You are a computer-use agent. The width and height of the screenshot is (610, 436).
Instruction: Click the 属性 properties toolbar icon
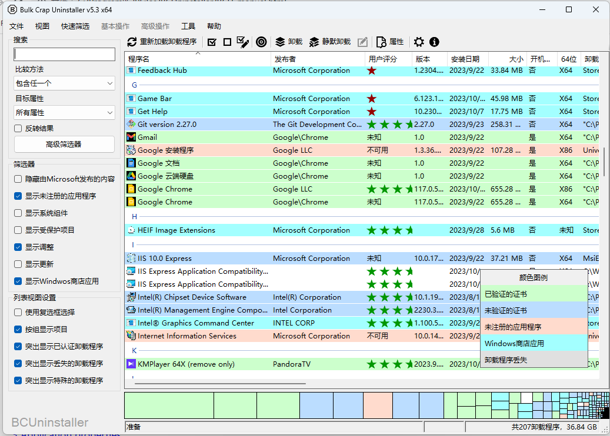tap(381, 42)
